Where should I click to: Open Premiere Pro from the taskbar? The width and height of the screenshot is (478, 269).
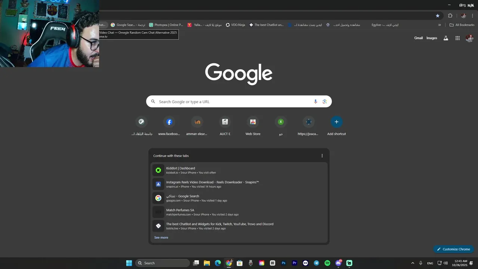pos(295,263)
